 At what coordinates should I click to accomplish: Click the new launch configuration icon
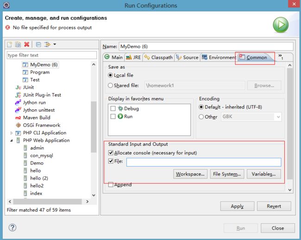[9, 44]
